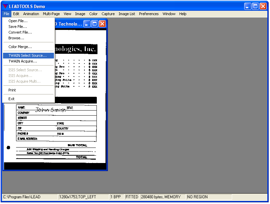The height and width of the screenshot is (204, 270).
Task: Choose Open File... from File menu
Action: [x=28, y=21]
